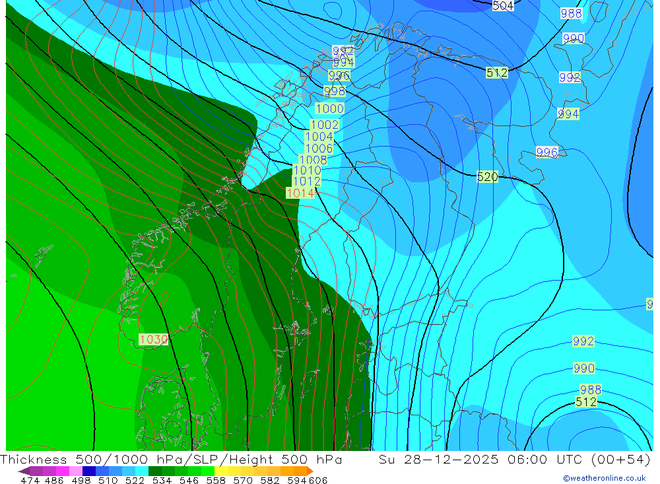660x484 pixels.
Task: Click the legend value 606
Action: pyautogui.click(x=317, y=481)
